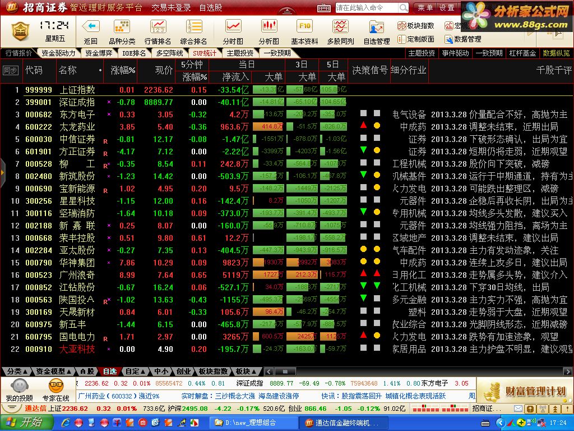Click the gold shield 金 logo
574x431 pixels.
click(20, 31)
